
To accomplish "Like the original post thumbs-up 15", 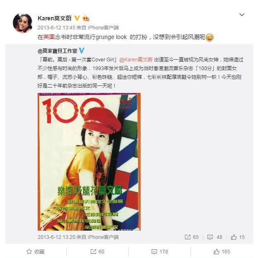I will (238, 237).
